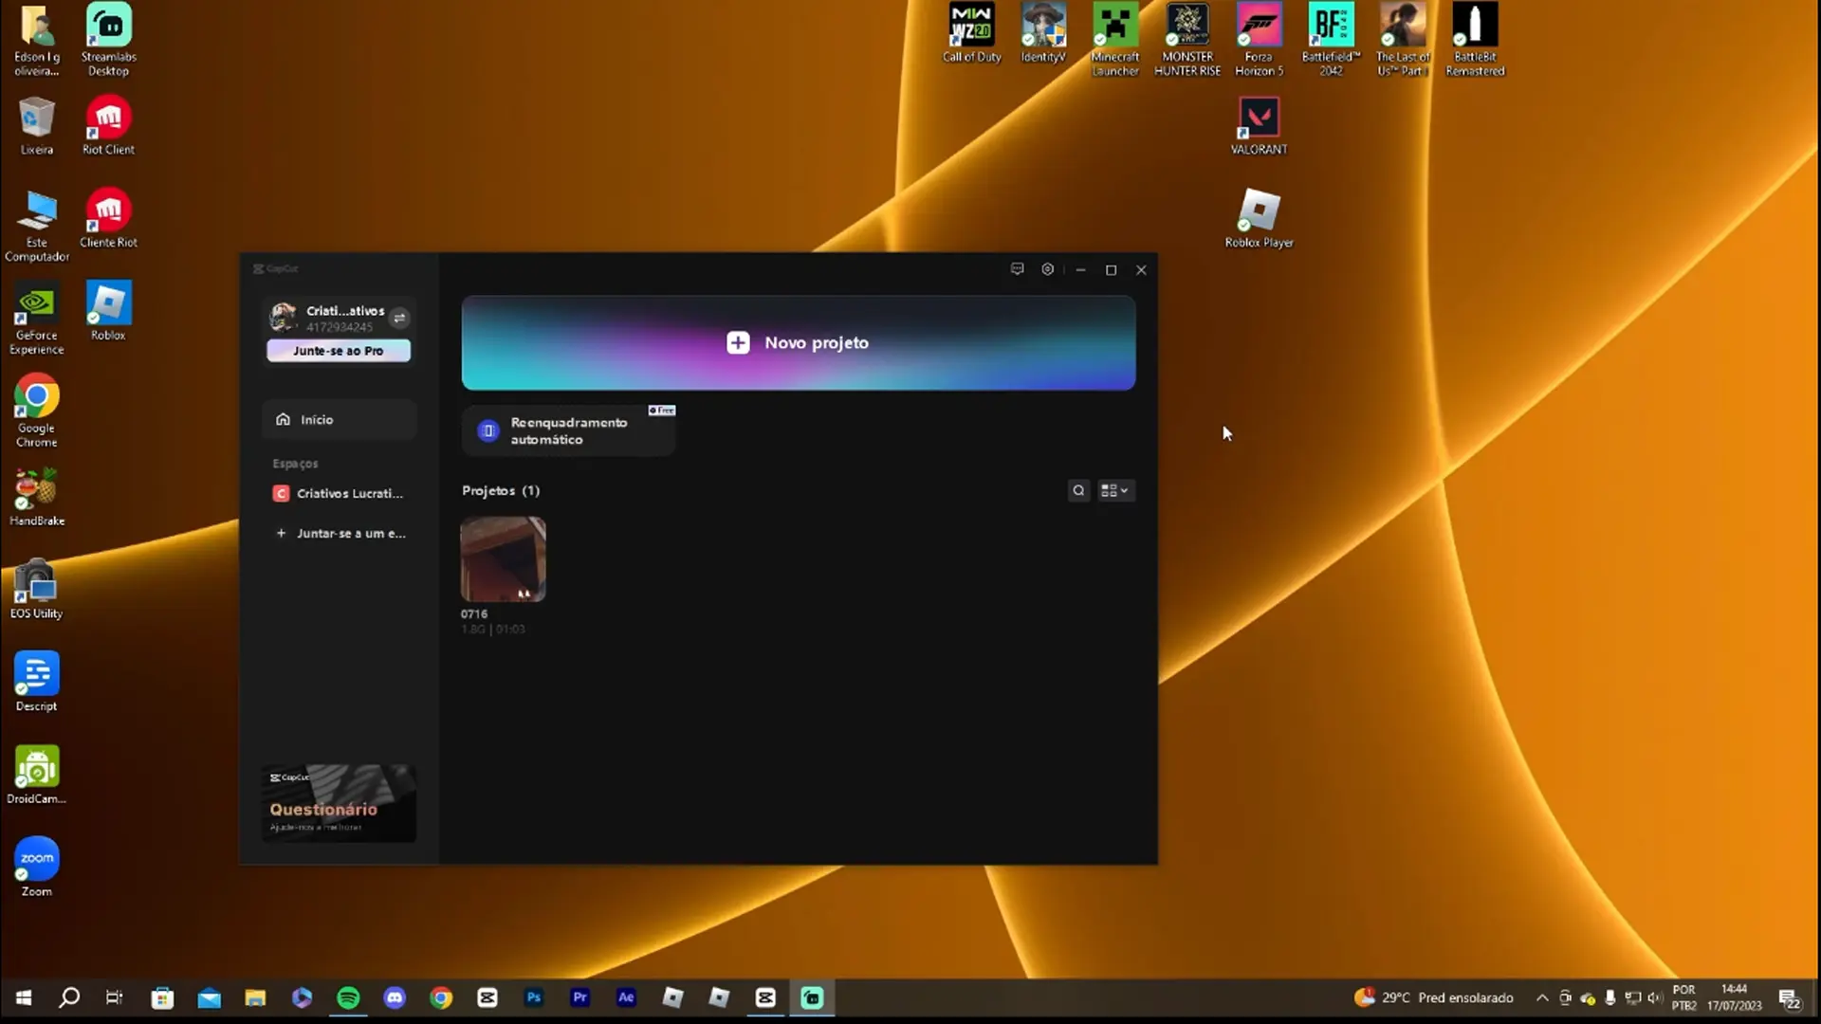The width and height of the screenshot is (1821, 1024).
Task: Open the Criativos Lucrativos space icon in sidebar
Action: click(x=281, y=493)
